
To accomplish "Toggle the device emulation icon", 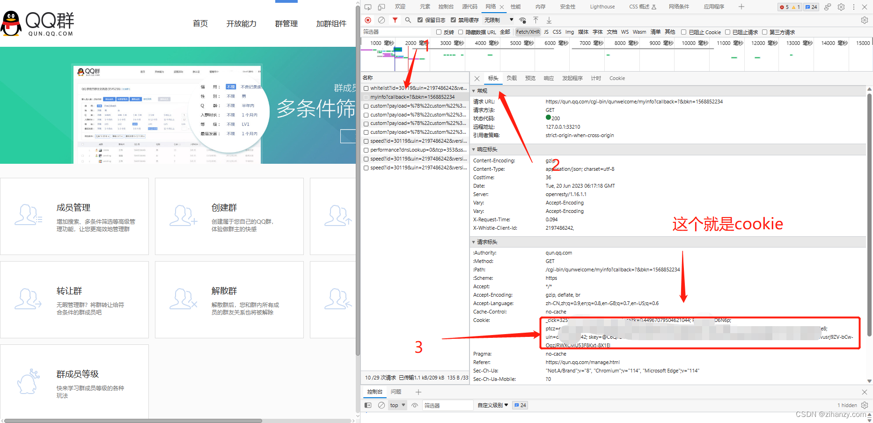I will tap(381, 7).
